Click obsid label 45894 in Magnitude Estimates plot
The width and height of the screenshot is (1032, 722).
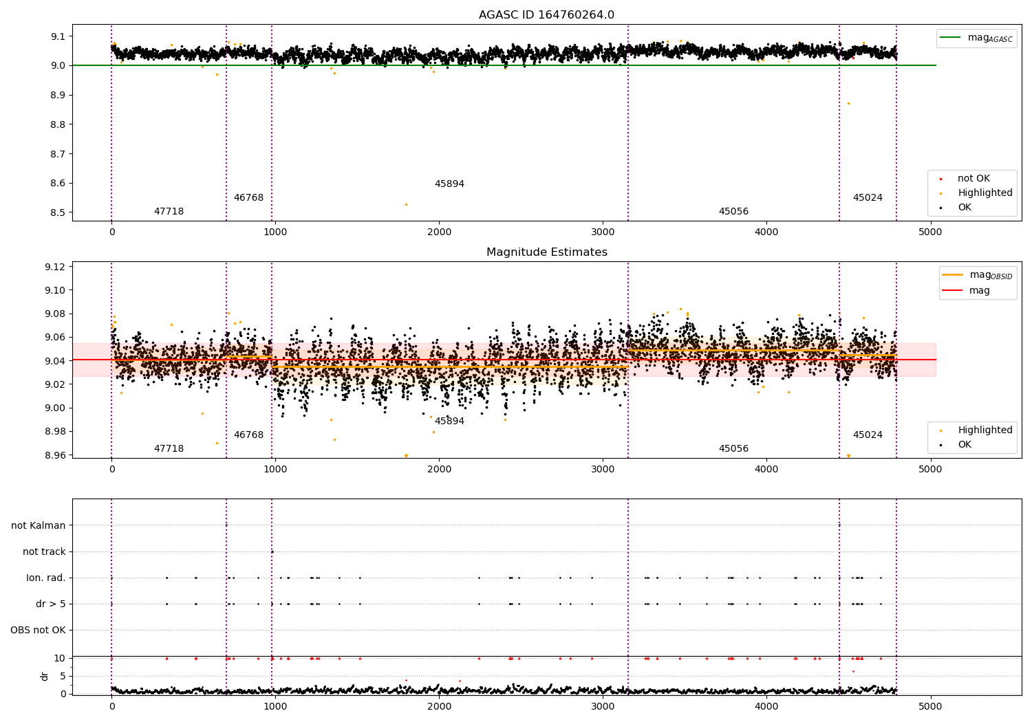pyautogui.click(x=449, y=422)
